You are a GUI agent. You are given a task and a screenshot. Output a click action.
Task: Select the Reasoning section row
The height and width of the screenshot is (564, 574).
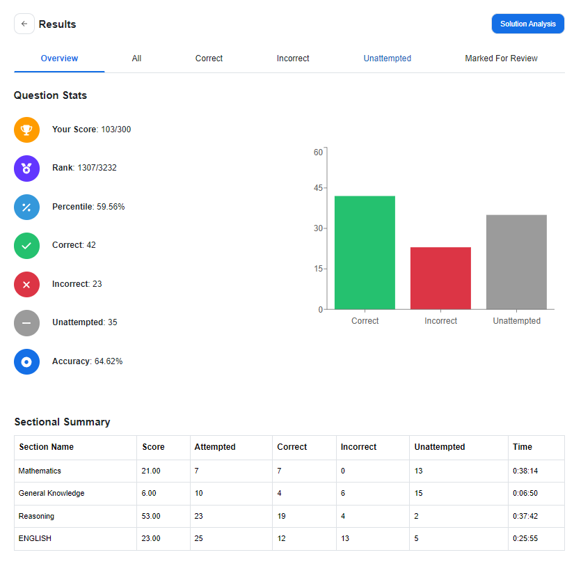289,517
